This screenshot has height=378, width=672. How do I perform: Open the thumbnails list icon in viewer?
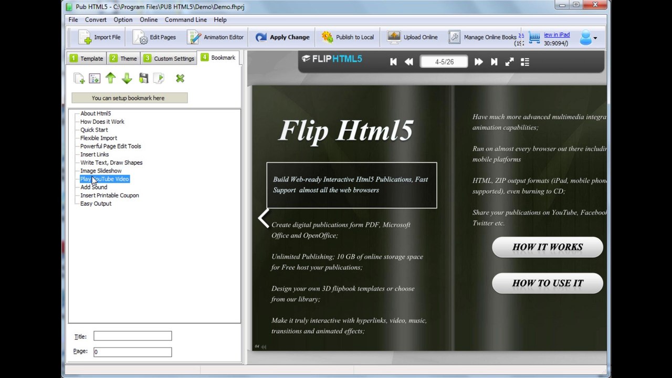pos(524,61)
